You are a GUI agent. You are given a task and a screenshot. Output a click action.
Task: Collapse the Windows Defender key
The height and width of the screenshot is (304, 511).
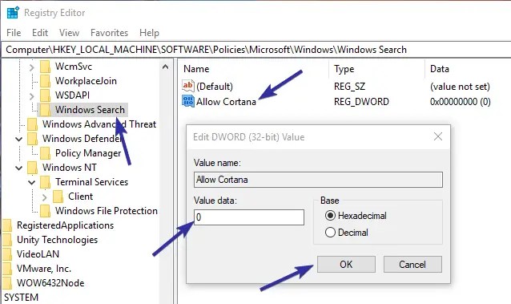click(x=19, y=139)
